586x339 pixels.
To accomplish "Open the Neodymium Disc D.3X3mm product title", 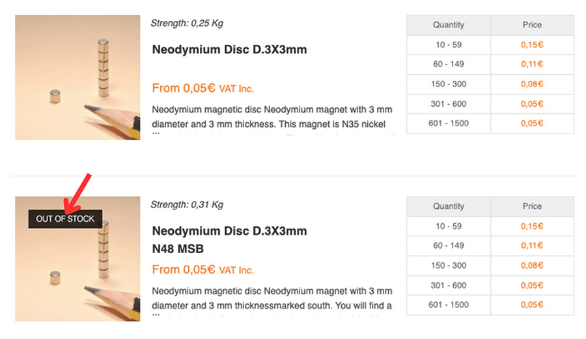I will [229, 49].
